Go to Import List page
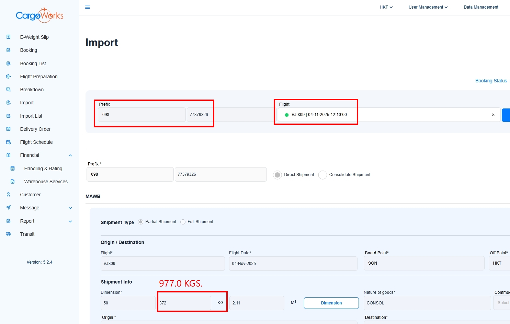510x324 pixels. pos(31,116)
